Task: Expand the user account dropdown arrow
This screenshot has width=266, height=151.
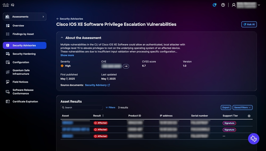Action: [259, 5]
